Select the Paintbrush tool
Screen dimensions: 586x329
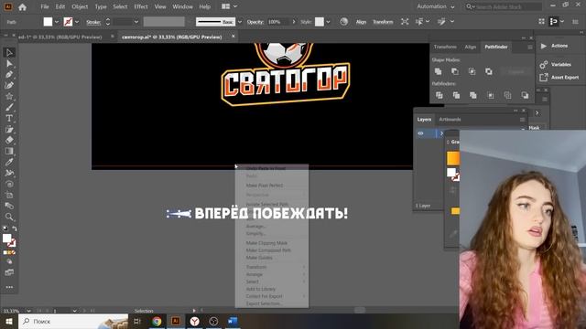9,108
